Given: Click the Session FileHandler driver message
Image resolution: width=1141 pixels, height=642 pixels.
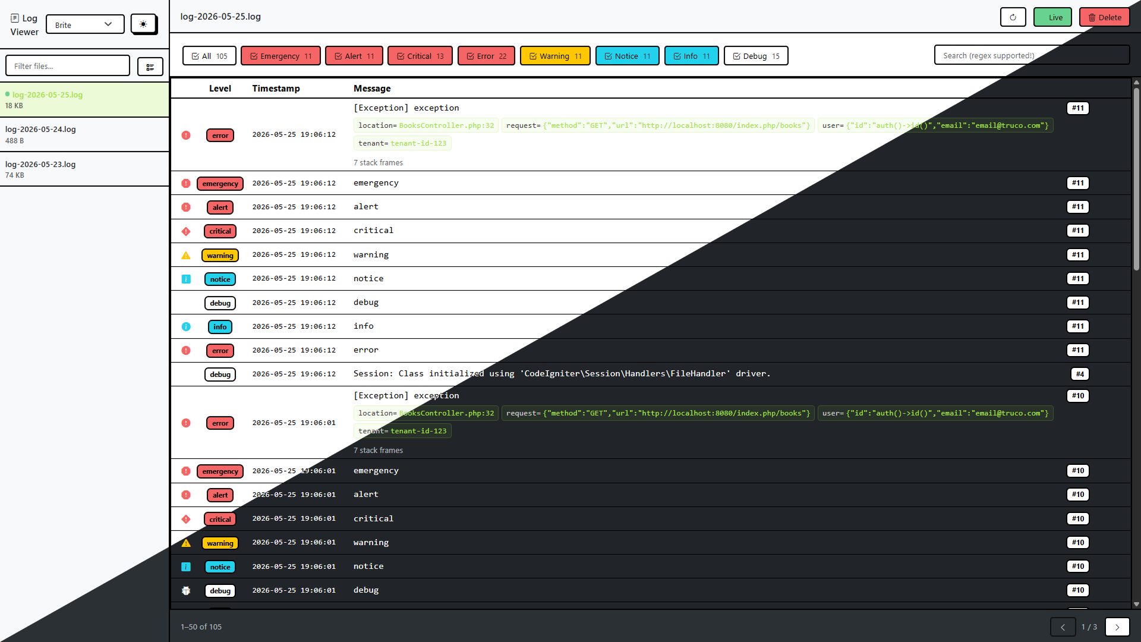Looking at the screenshot, I should coord(562,374).
